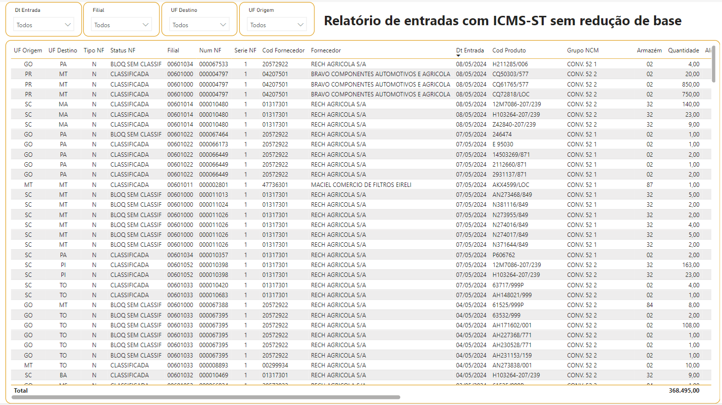Viewport: 722px width, 405px height.
Task: Click the Cod Produto column header
Action: coord(509,50)
